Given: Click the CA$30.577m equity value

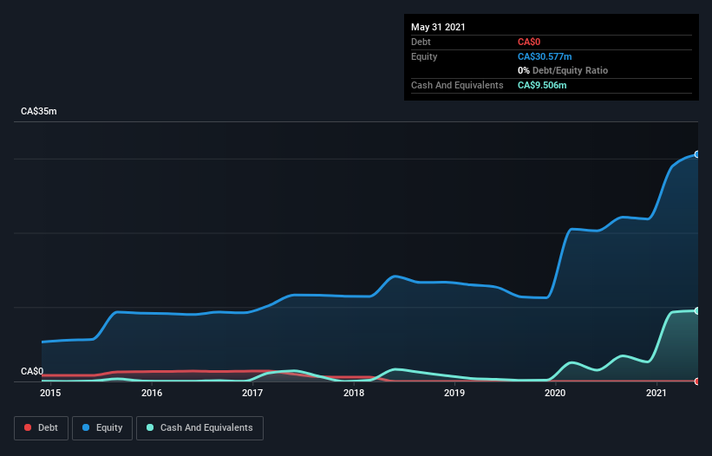Looking at the screenshot, I should (x=545, y=56).
